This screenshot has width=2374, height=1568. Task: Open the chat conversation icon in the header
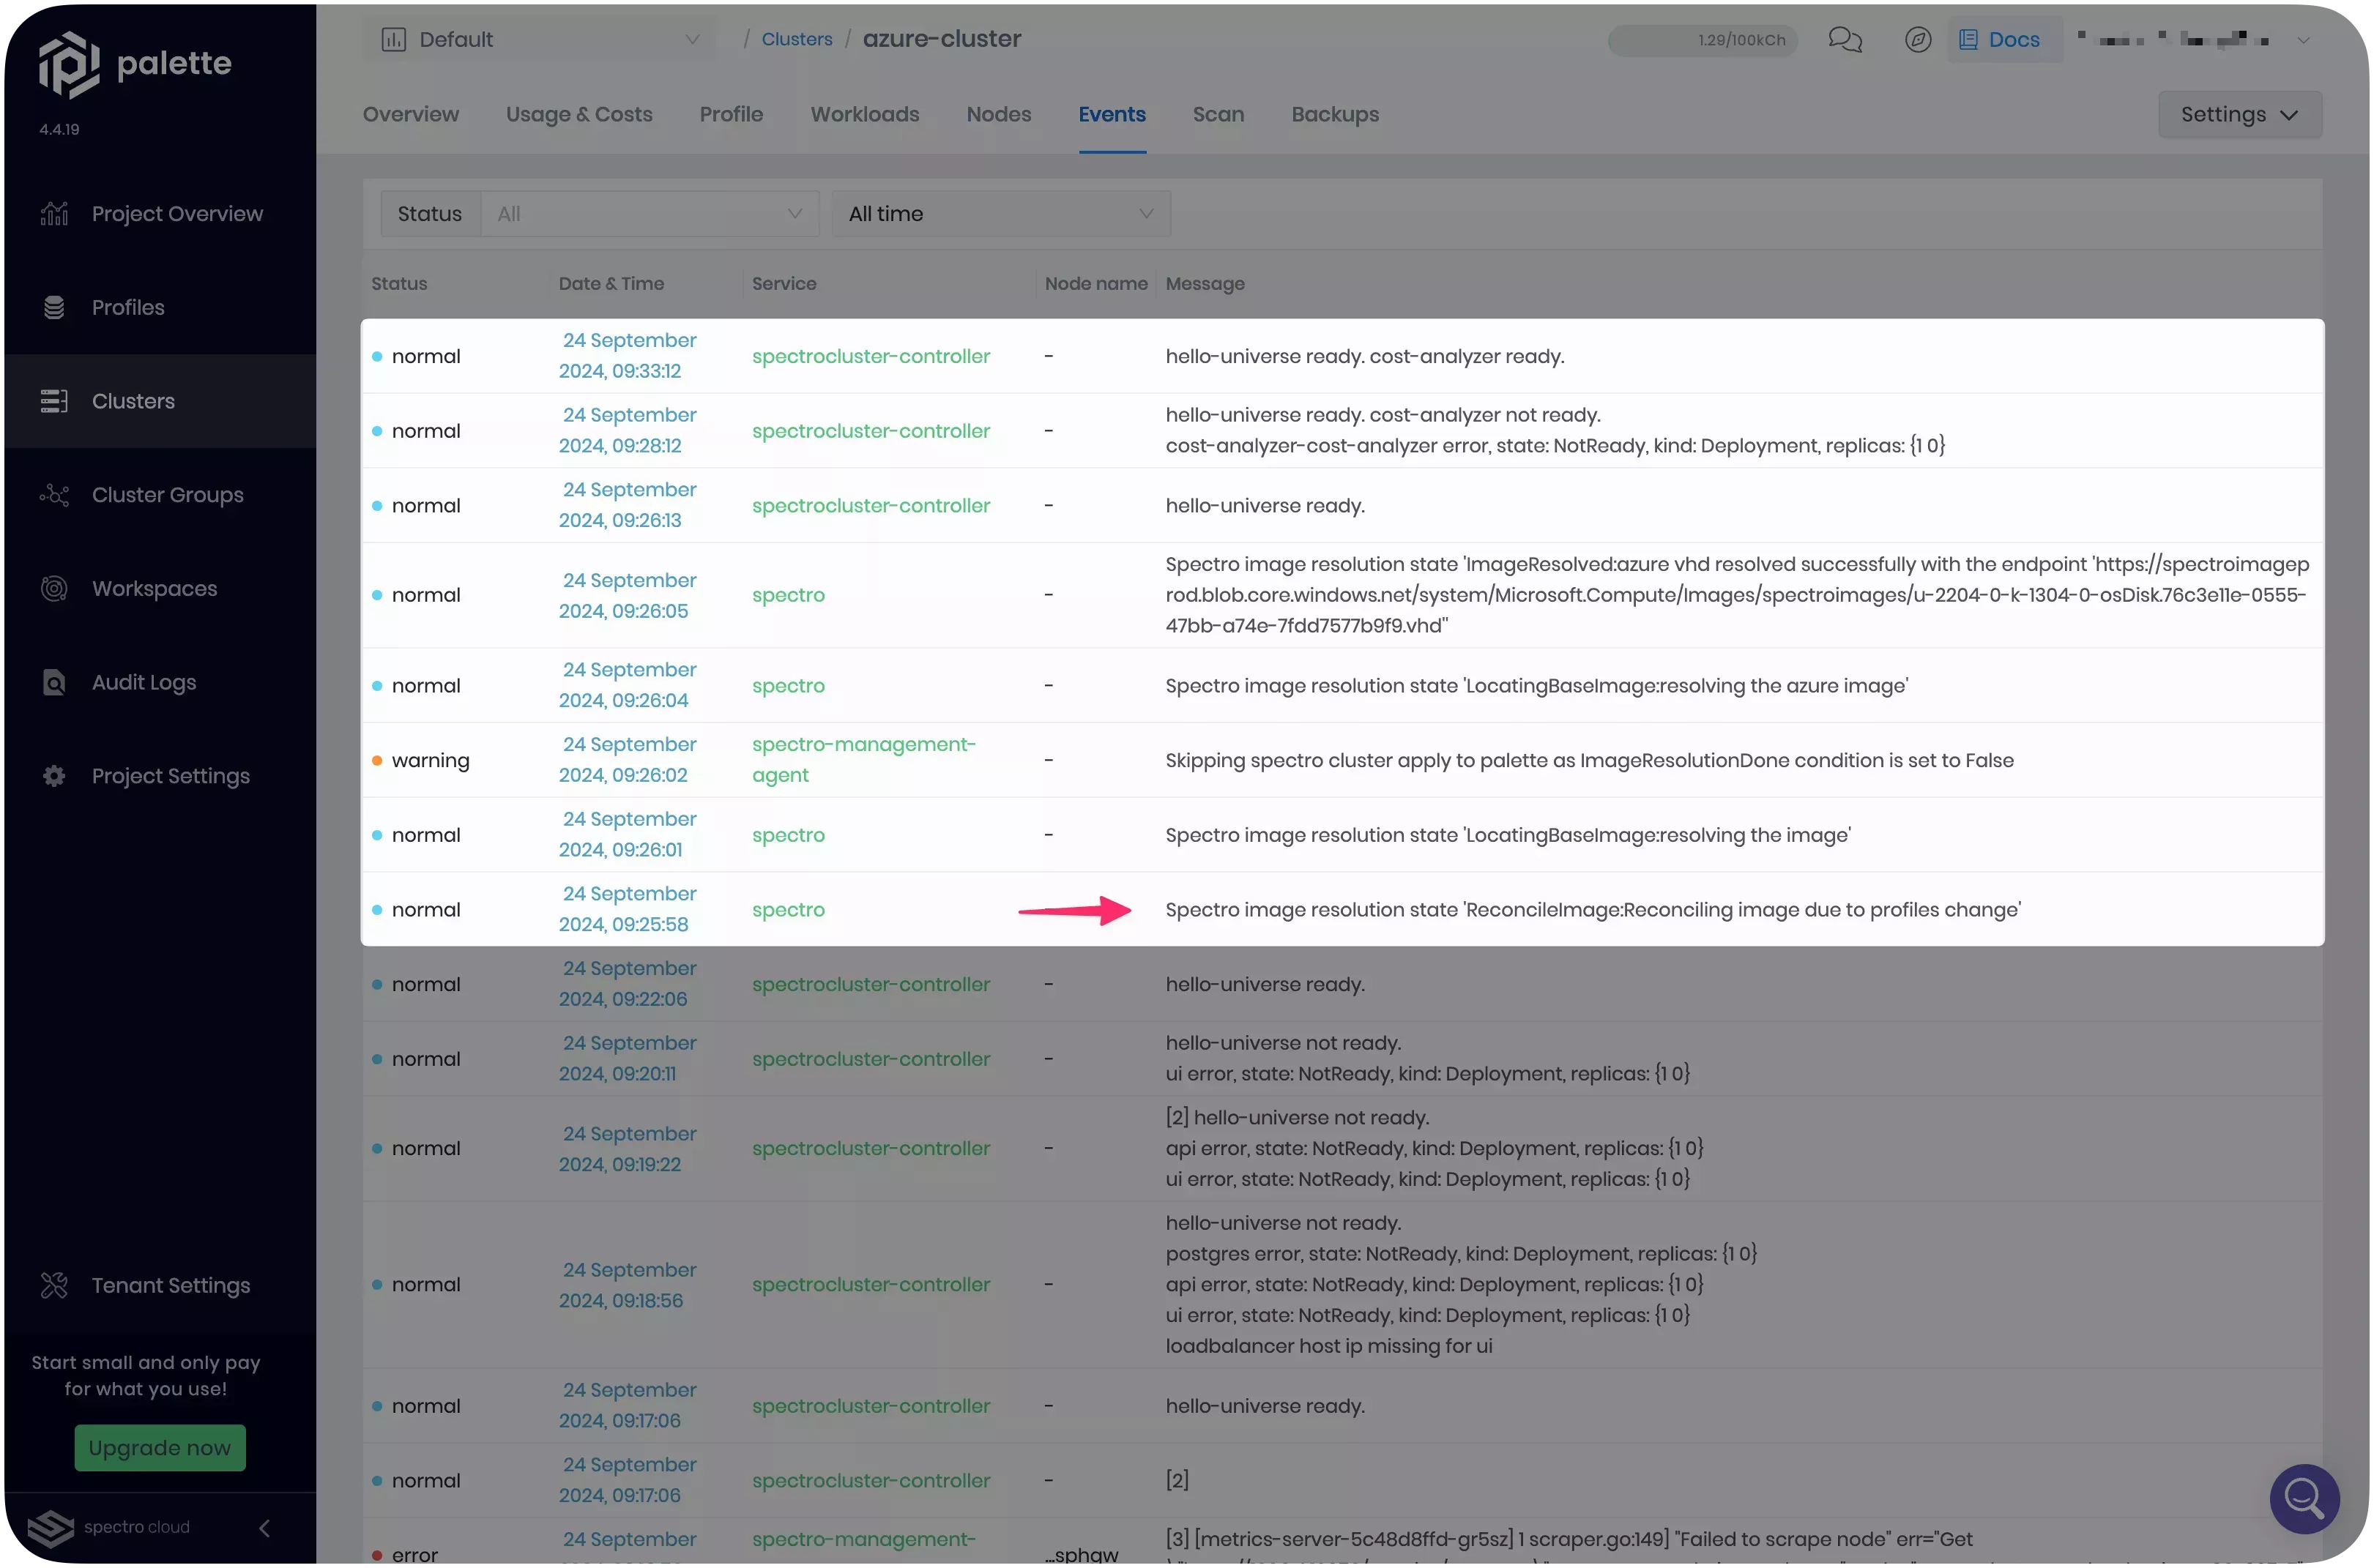click(1846, 40)
